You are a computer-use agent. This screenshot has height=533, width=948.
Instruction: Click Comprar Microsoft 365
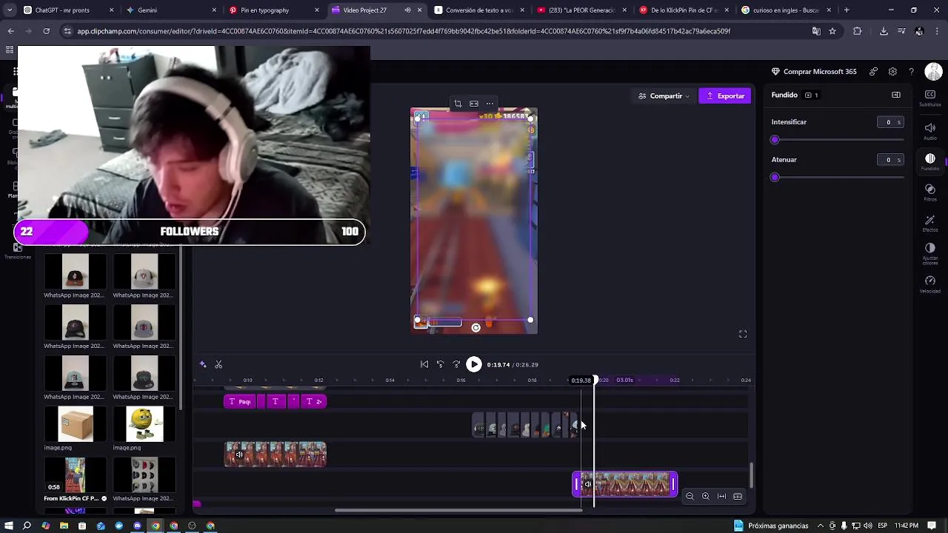point(814,72)
